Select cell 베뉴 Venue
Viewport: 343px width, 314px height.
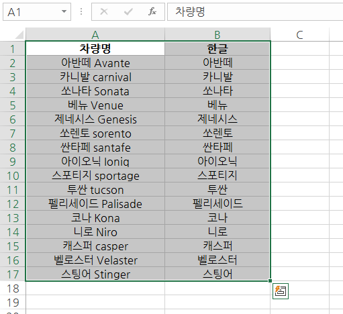point(95,105)
